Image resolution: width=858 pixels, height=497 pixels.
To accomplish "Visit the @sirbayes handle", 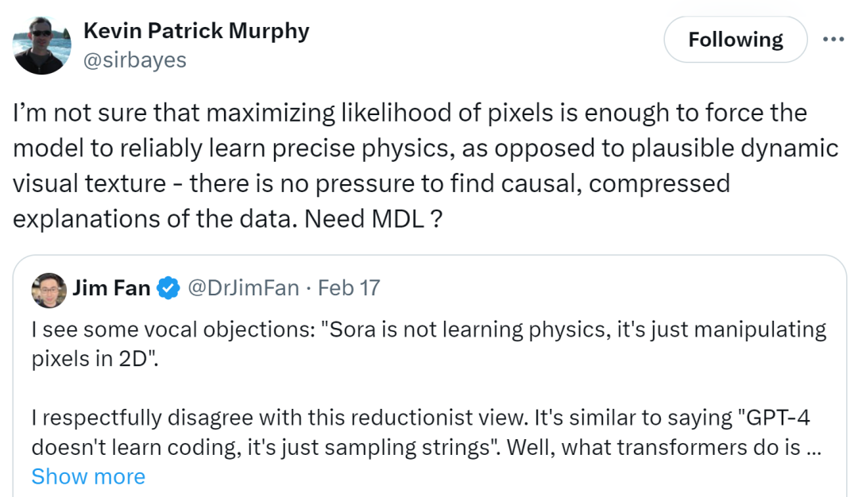I will coord(134,60).
